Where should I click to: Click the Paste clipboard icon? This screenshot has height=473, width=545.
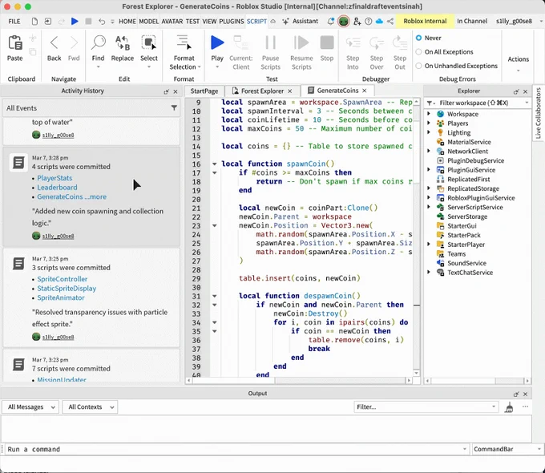coord(15,43)
